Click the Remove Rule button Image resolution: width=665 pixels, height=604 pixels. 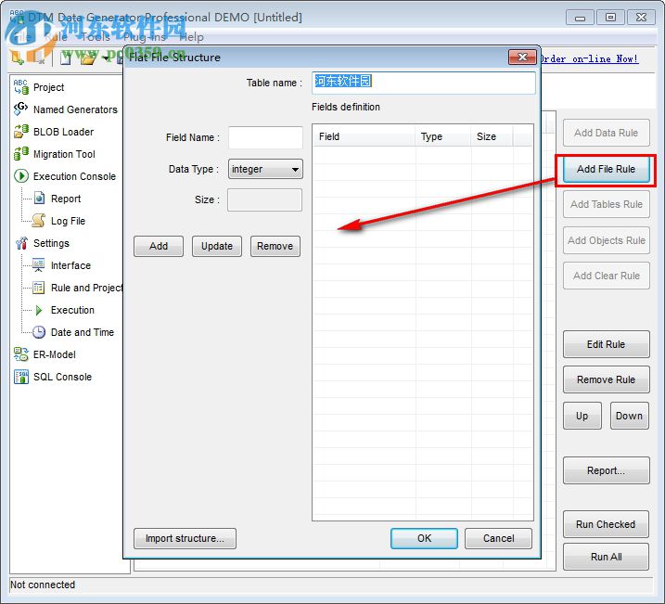click(x=606, y=379)
